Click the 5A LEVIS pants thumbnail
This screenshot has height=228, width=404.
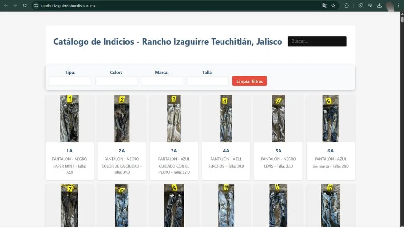point(279,118)
